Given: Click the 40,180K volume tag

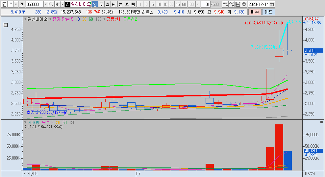Looking at the screenshot, I should (313, 151).
